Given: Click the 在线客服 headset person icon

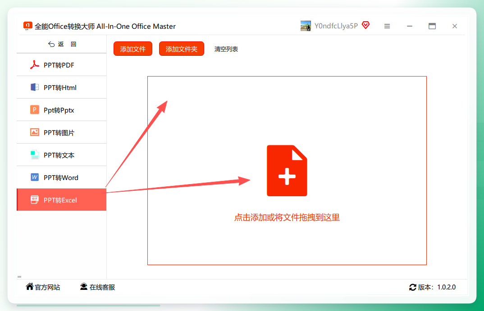Looking at the screenshot, I should click(x=84, y=287).
